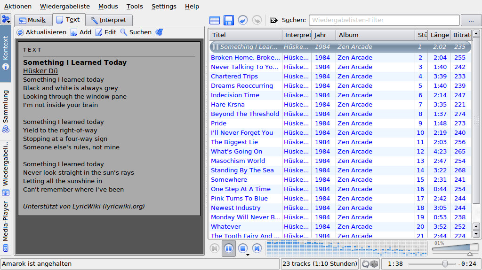The image size is (482, 270).
Task: Open the Sammlung sidebar tab
Action: 6,111
